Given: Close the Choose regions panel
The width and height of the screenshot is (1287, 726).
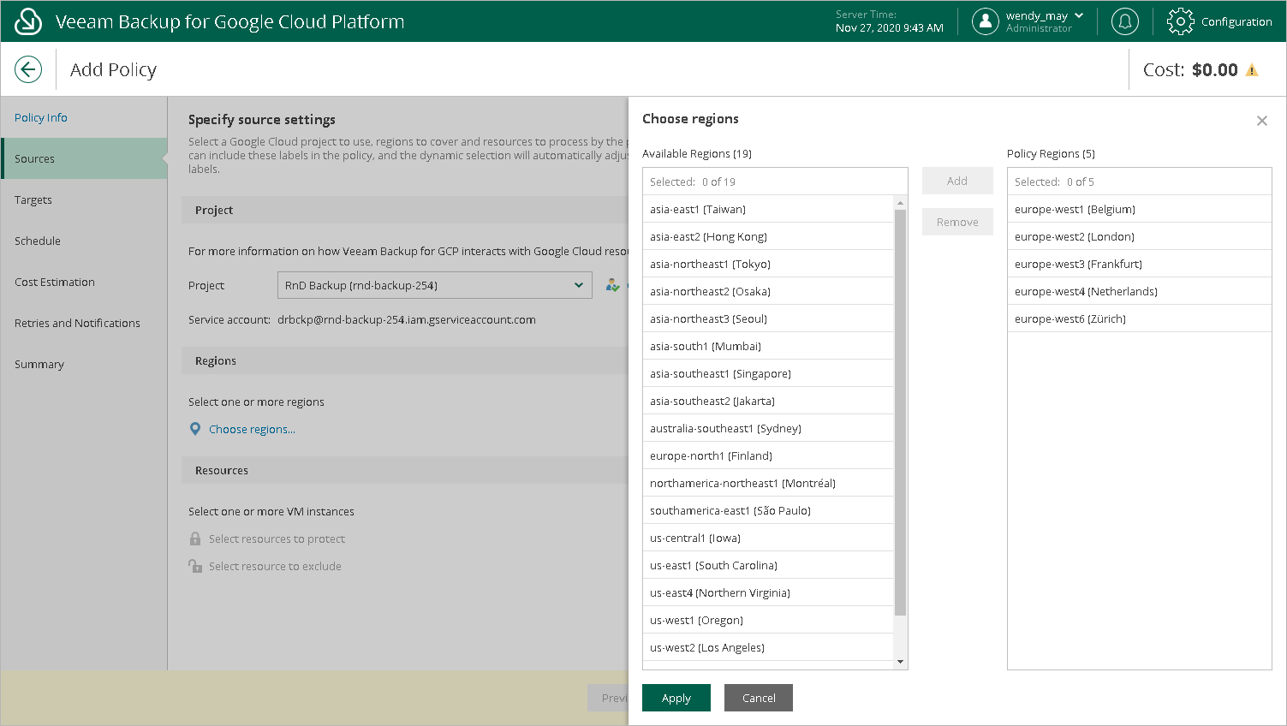Looking at the screenshot, I should point(1261,121).
